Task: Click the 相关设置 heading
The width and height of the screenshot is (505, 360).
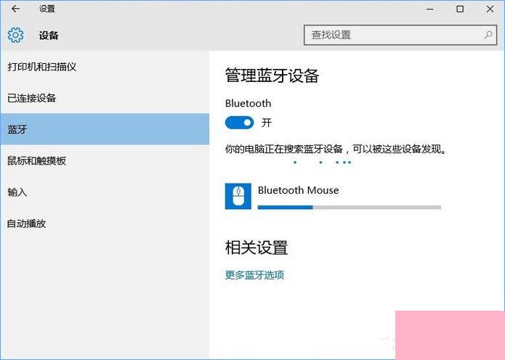Action: point(256,247)
